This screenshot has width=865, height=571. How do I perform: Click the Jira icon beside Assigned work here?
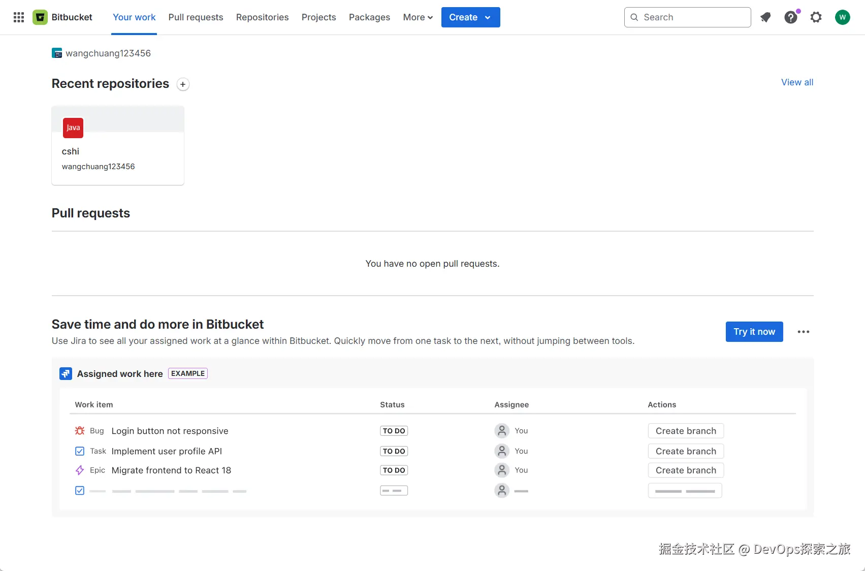66,374
